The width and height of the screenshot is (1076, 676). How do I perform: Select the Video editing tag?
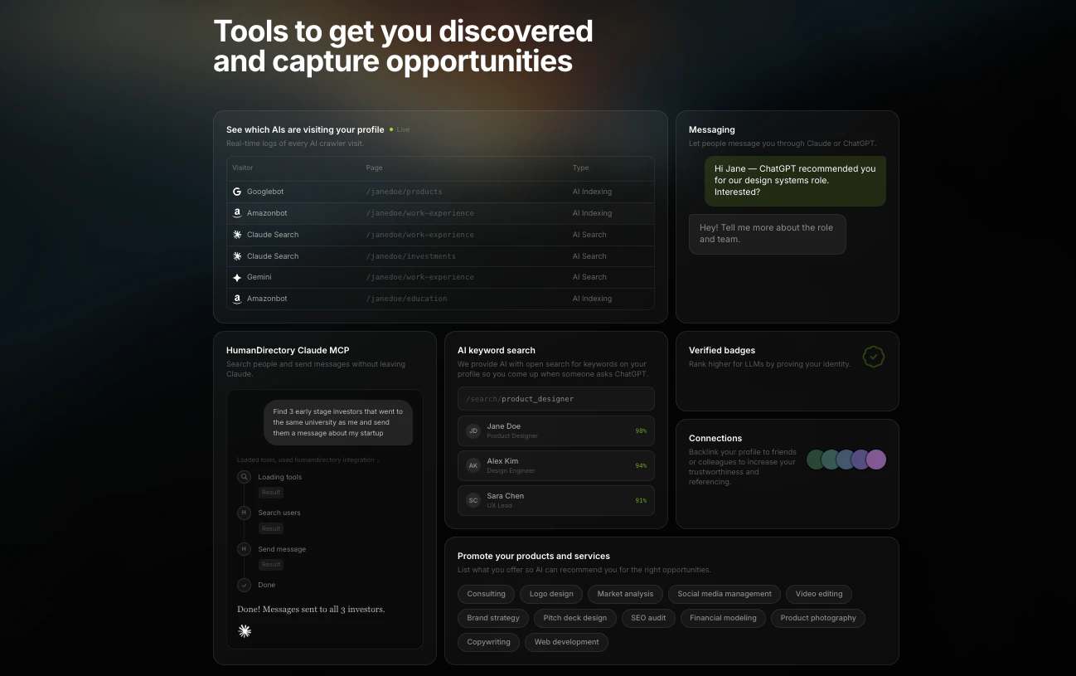click(819, 594)
